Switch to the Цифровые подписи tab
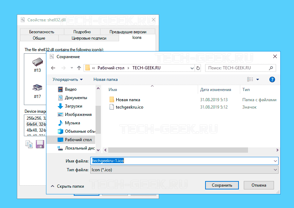 [x=89, y=38]
